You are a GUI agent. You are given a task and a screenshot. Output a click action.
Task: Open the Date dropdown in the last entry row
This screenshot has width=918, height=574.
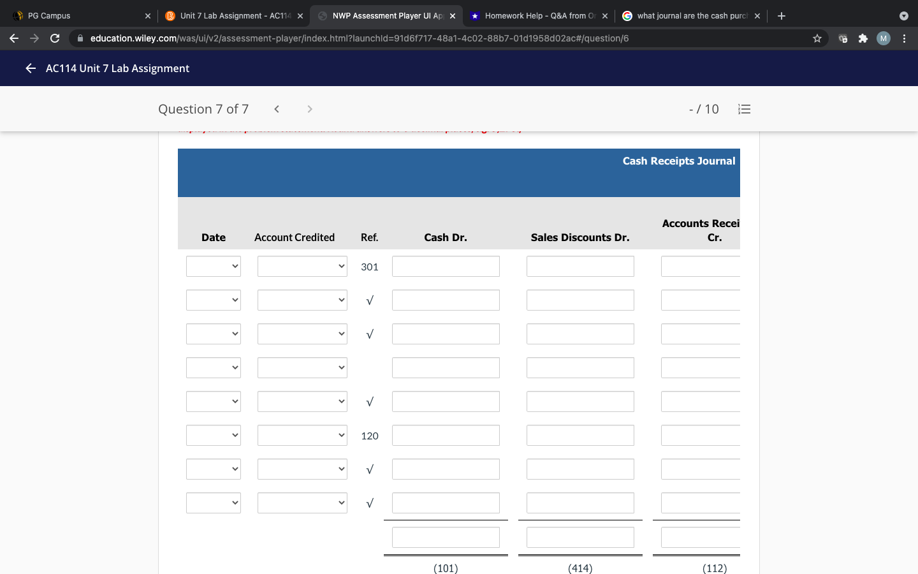214,503
